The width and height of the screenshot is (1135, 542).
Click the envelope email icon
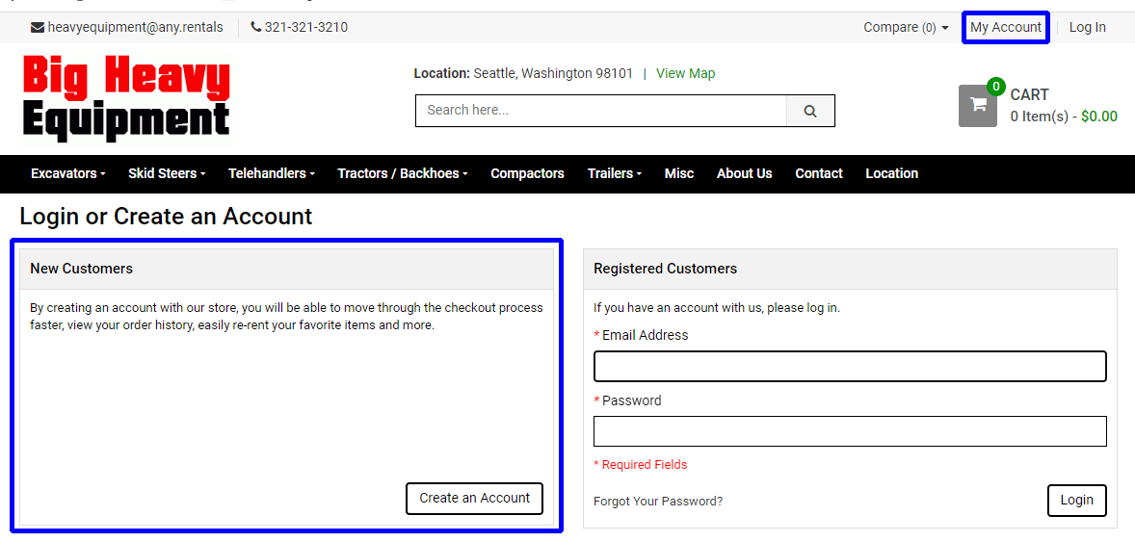[x=38, y=28]
